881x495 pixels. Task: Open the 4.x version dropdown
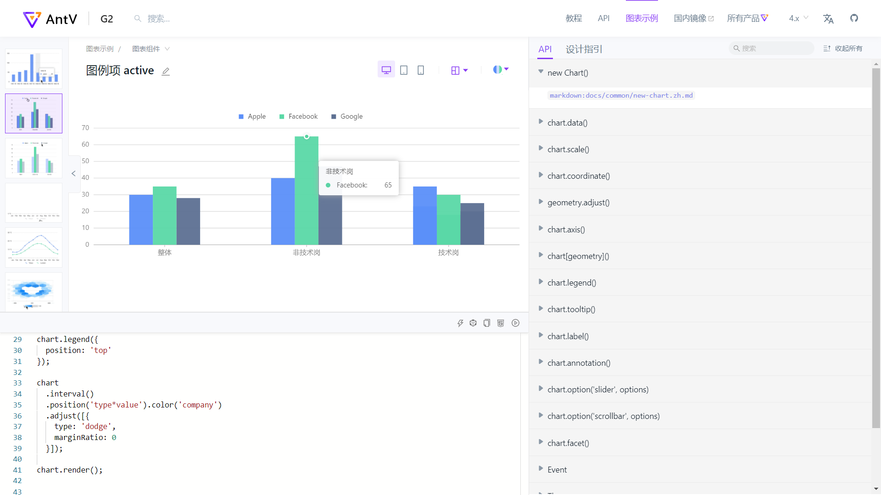point(798,18)
